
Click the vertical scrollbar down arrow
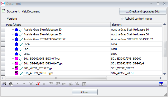[x=164, y=74]
